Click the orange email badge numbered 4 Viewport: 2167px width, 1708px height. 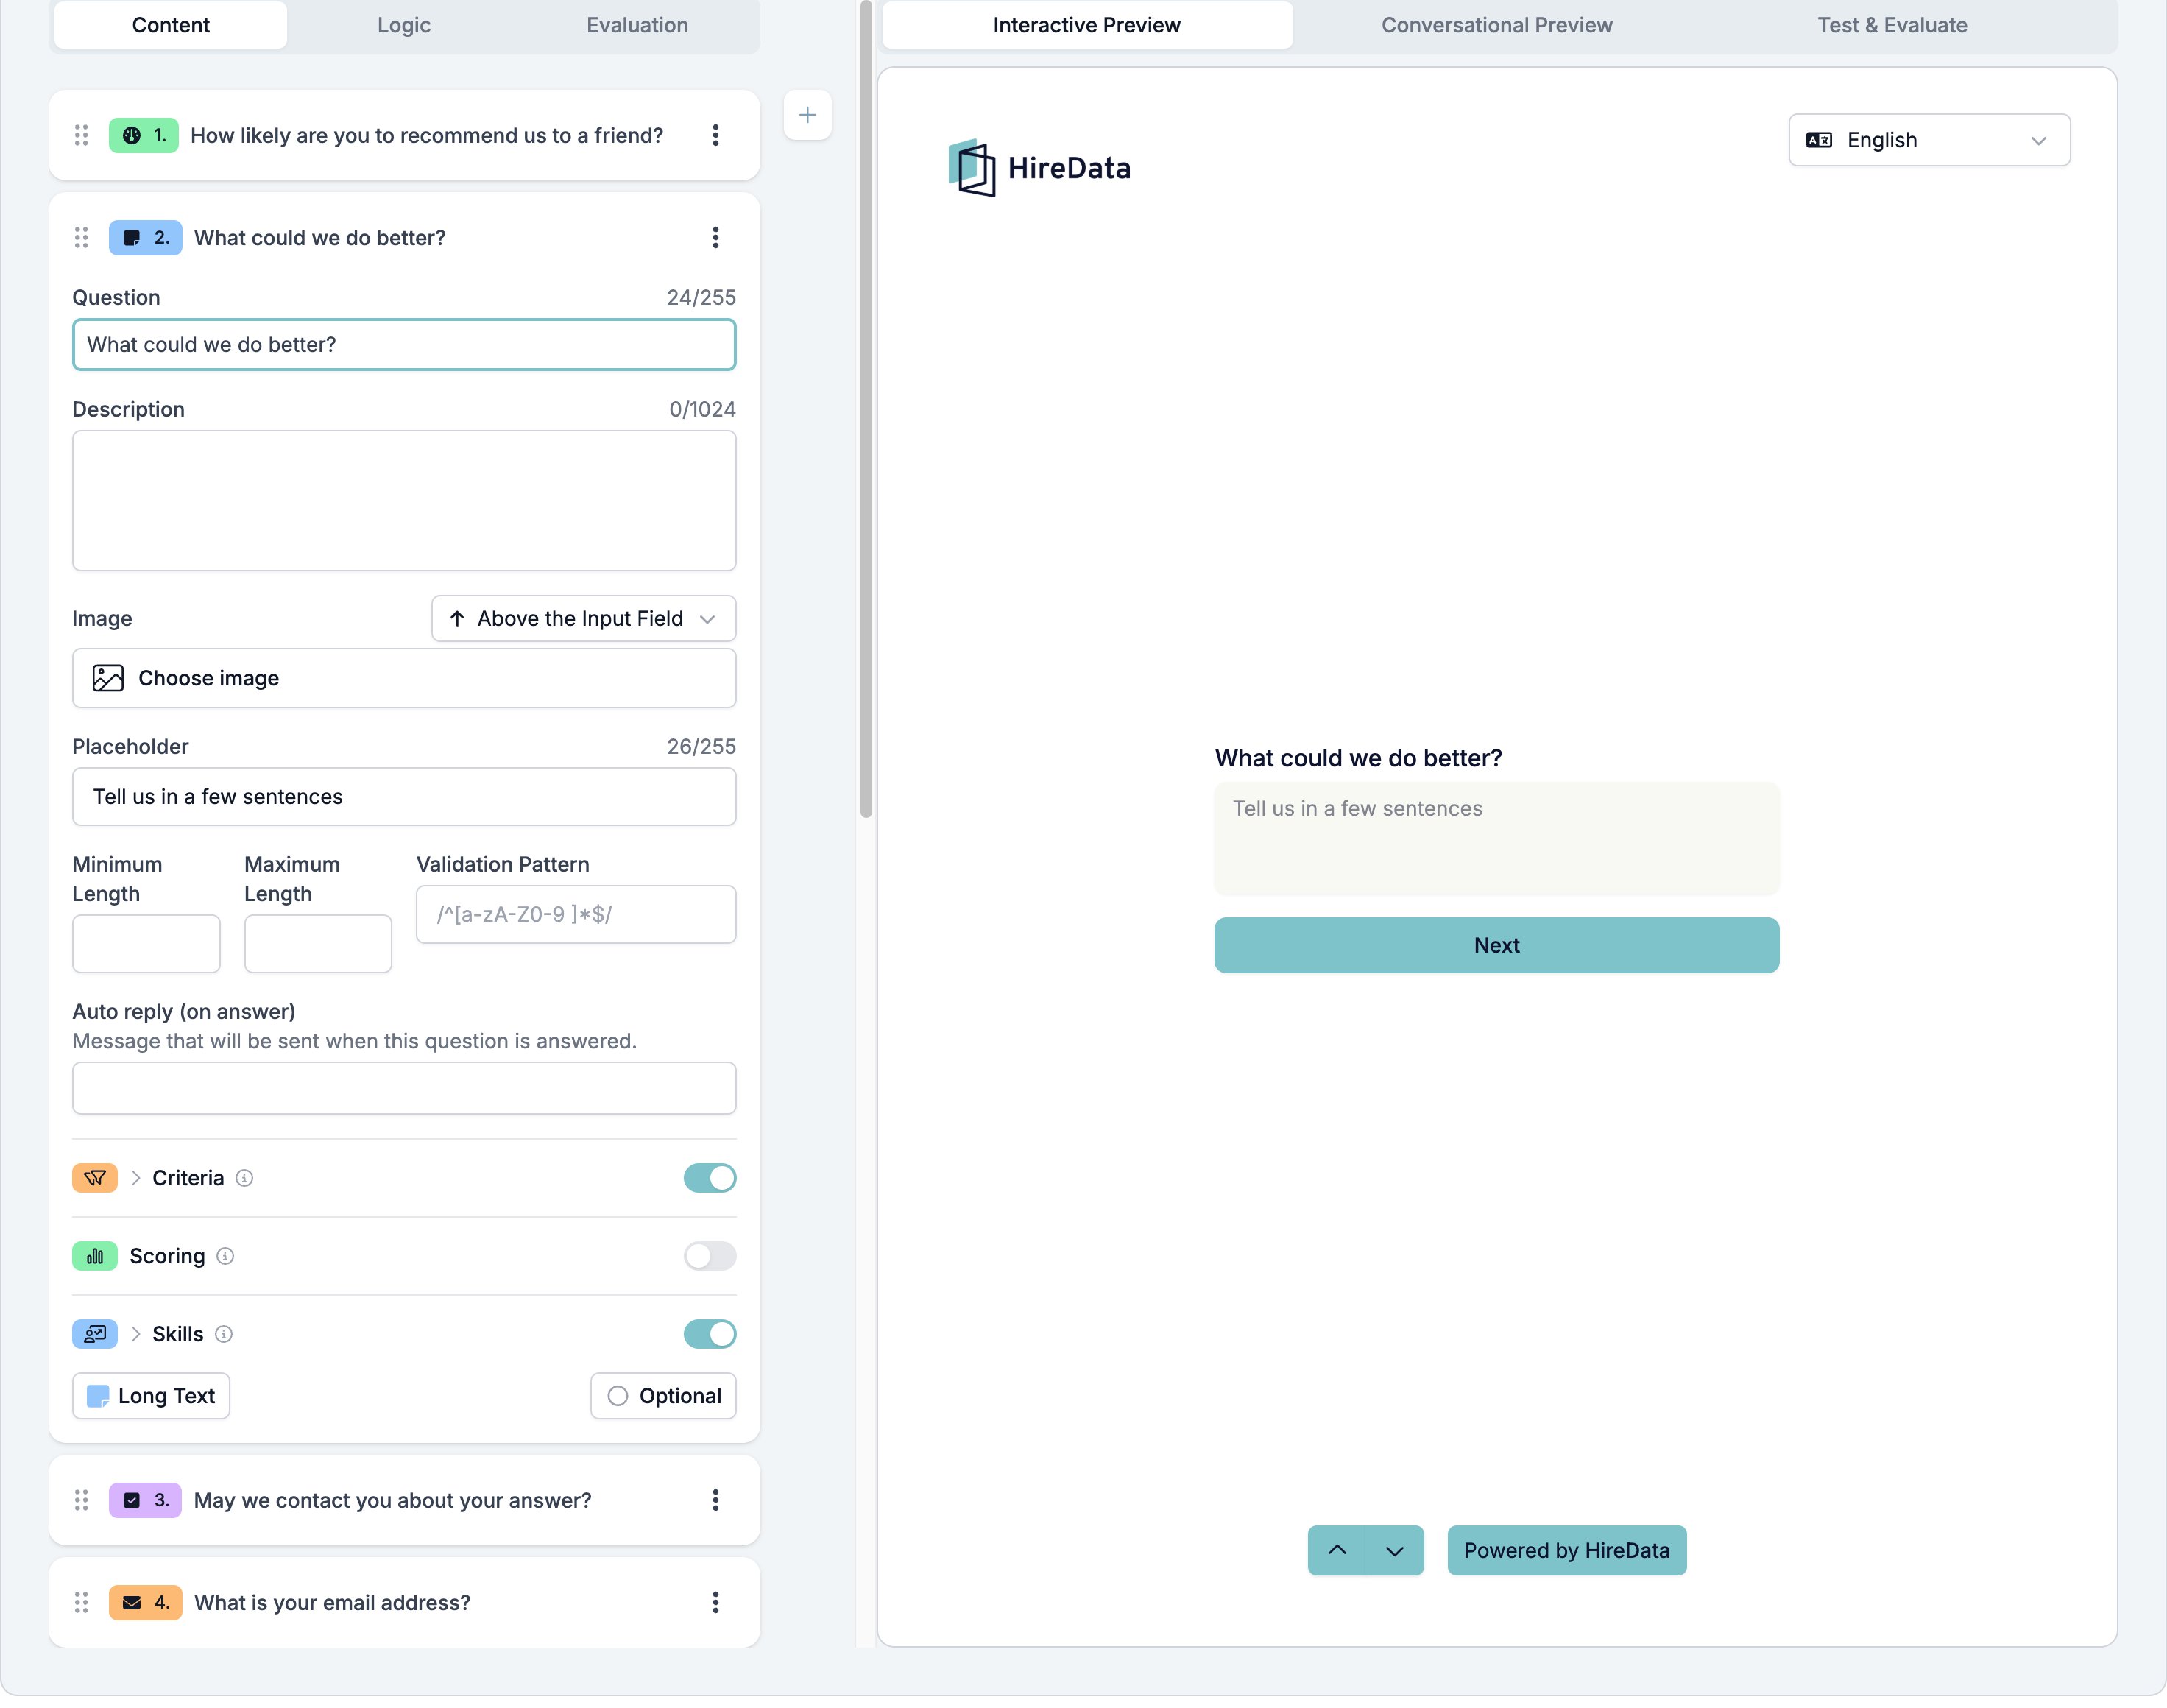tap(145, 1603)
